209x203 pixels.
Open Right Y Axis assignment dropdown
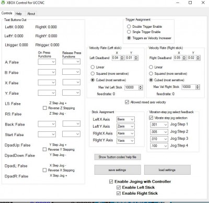click(x=125, y=140)
